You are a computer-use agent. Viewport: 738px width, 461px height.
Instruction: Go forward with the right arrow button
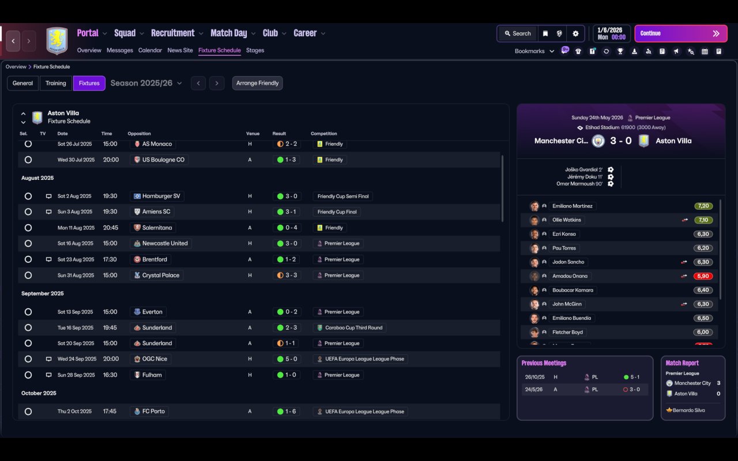pyautogui.click(x=28, y=41)
